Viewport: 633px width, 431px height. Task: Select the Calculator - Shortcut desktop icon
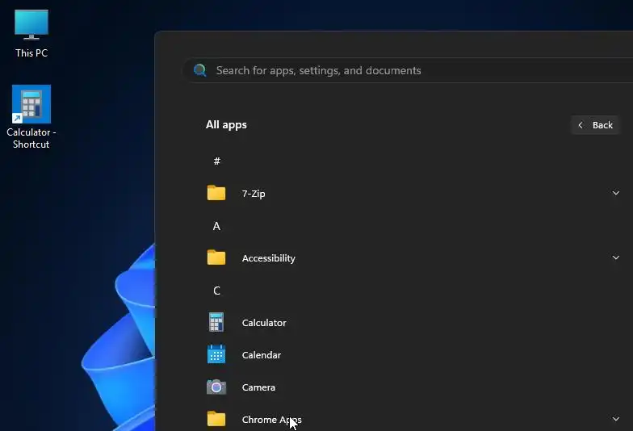31,116
